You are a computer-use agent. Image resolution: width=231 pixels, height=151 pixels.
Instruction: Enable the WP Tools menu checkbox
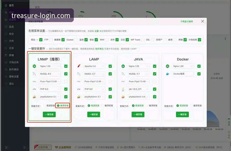(x=142, y=40)
